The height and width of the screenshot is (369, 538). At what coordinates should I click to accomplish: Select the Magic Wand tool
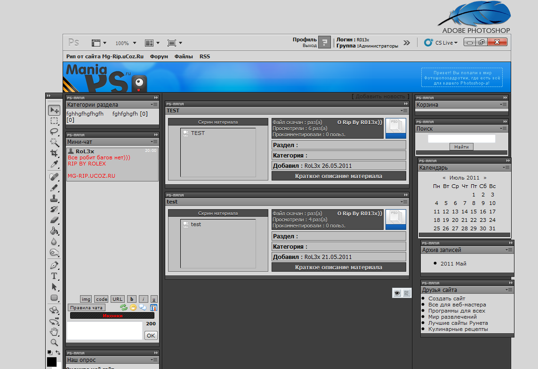[54, 142]
